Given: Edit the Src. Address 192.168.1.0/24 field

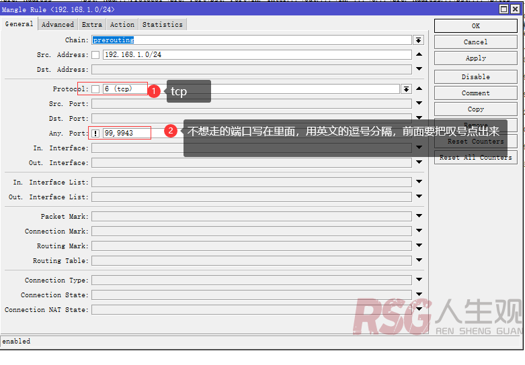Looking at the screenshot, I should 257,55.
